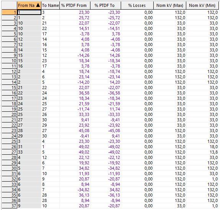220x210 pixels.
Task: Click To Name cell 21 in row 3
Action: click(x=50, y=23)
